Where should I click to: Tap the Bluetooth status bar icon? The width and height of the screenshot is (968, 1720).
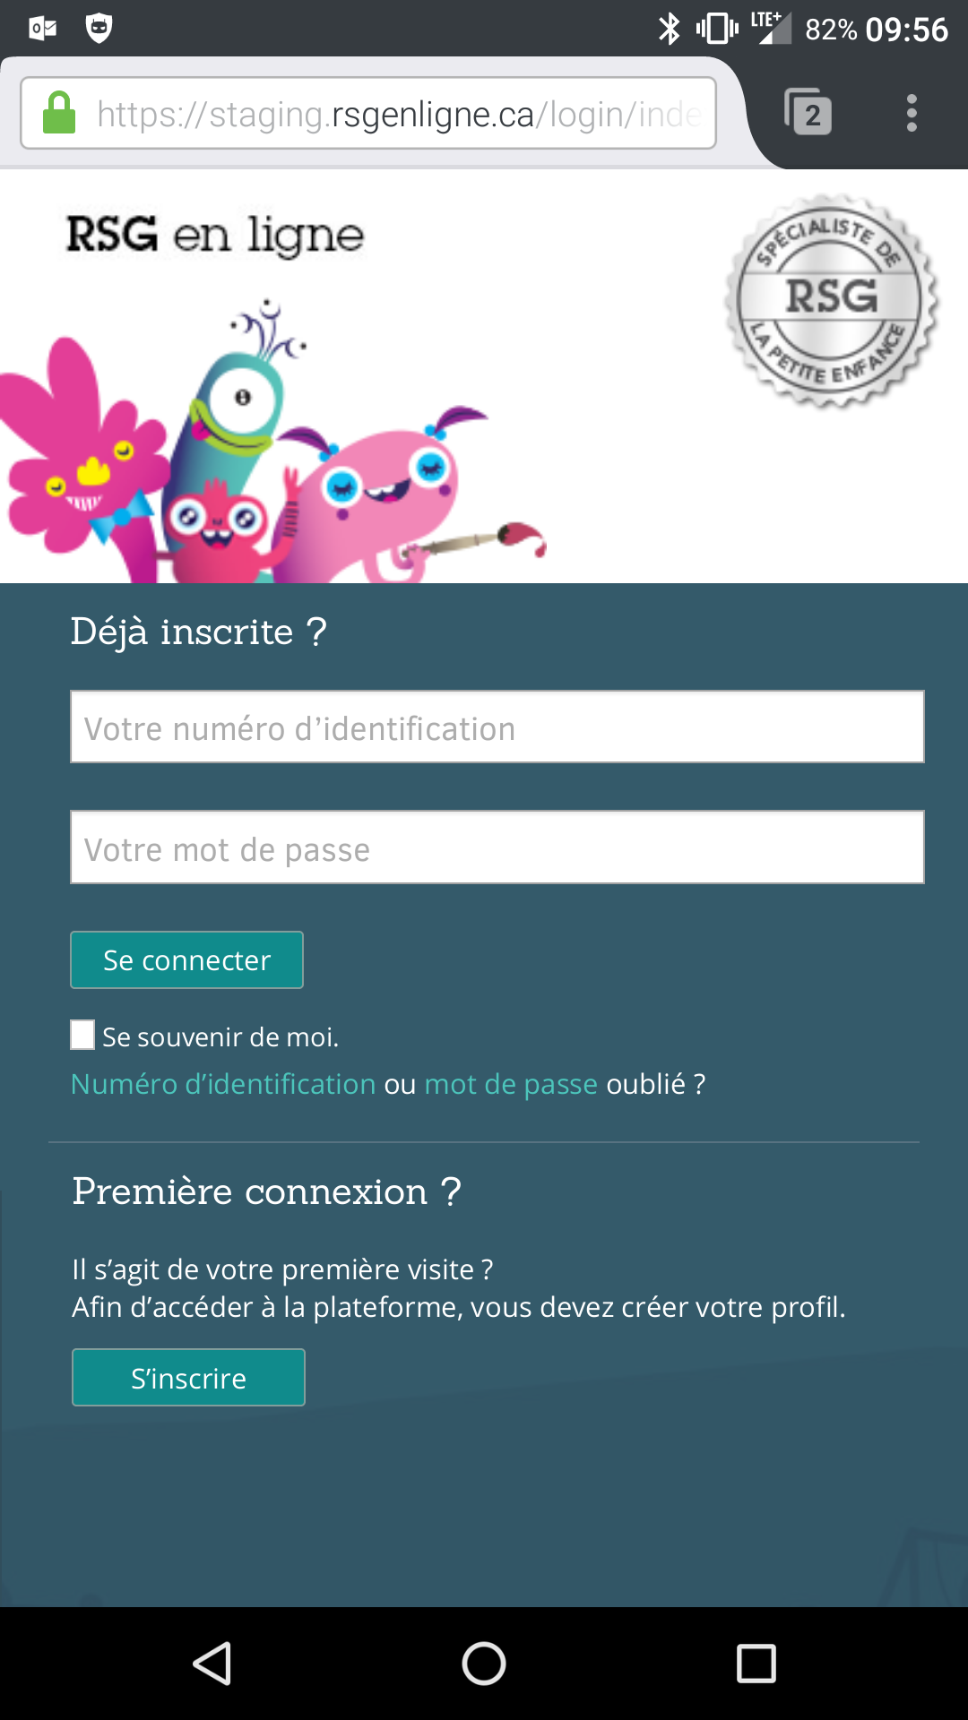pos(669,29)
